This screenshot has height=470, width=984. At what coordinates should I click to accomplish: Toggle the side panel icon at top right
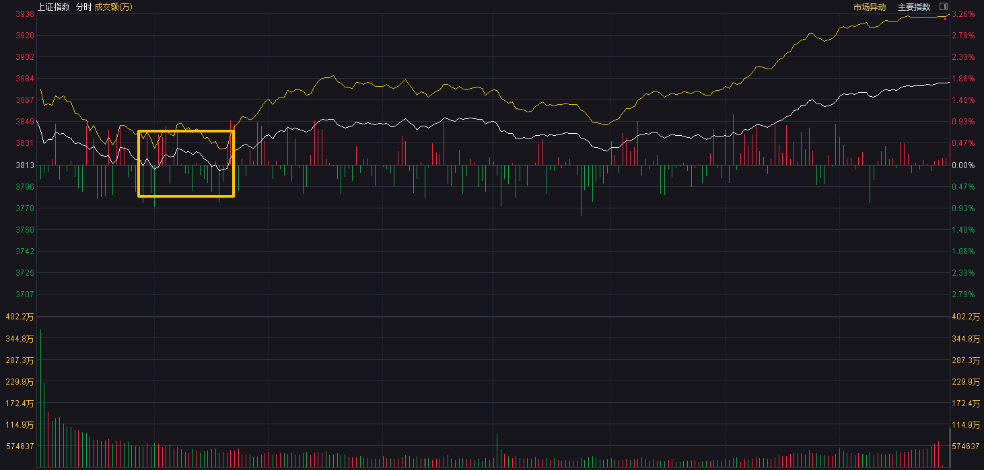[943, 7]
